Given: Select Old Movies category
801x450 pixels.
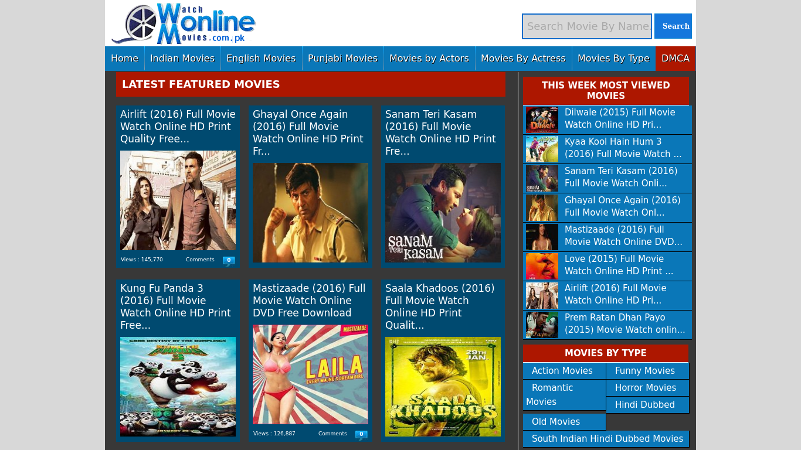Looking at the screenshot, I should 564,422.
